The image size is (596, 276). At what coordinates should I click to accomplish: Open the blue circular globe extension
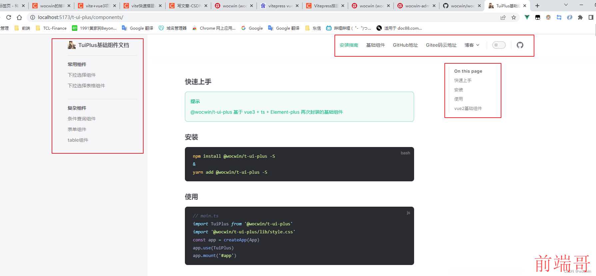point(570,17)
